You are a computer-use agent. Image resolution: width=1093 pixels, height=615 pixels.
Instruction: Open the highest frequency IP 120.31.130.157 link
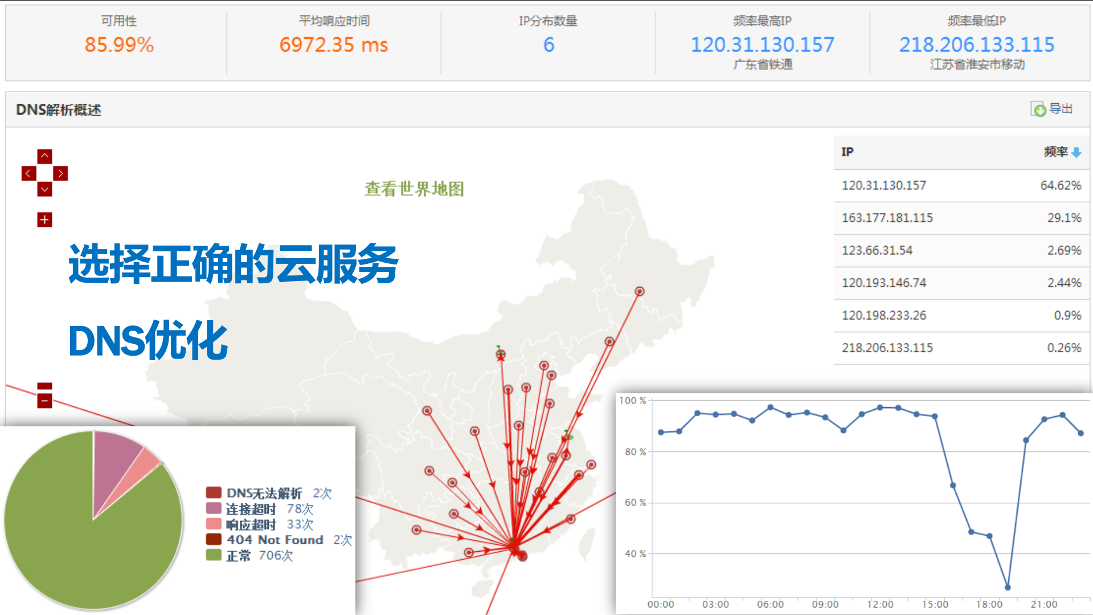[x=762, y=45]
